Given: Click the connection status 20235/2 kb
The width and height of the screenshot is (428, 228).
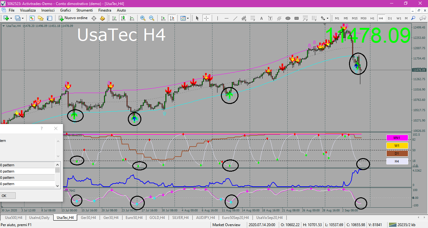Looking at the screenshot, I should [402, 225].
